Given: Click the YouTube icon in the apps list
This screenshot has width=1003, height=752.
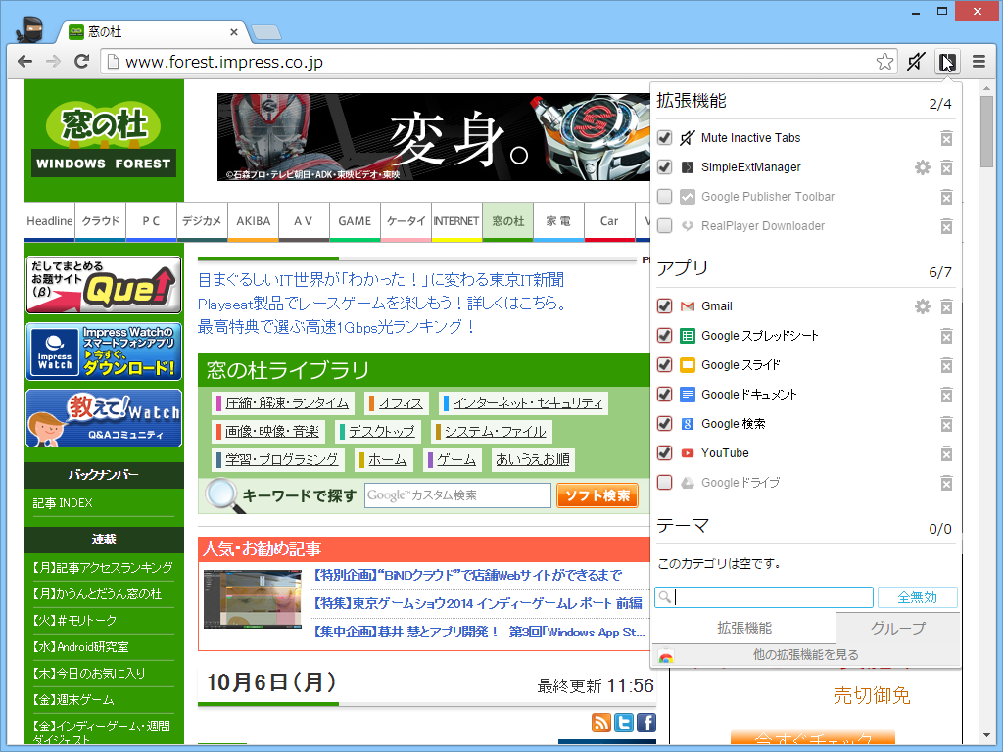Looking at the screenshot, I should pos(687,452).
